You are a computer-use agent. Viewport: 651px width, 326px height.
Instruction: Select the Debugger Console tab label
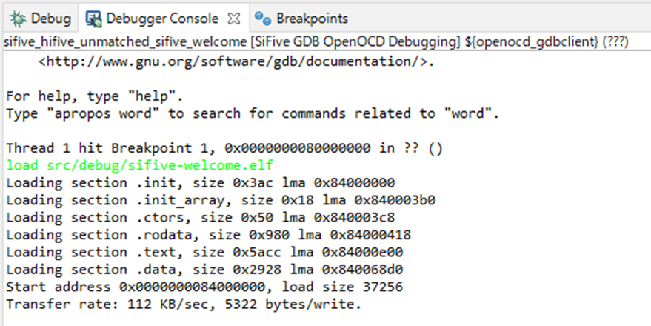tap(162, 19)
